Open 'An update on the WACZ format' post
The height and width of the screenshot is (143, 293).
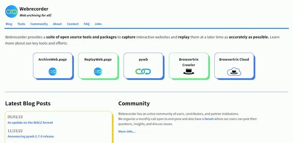(x=30, y=123)
